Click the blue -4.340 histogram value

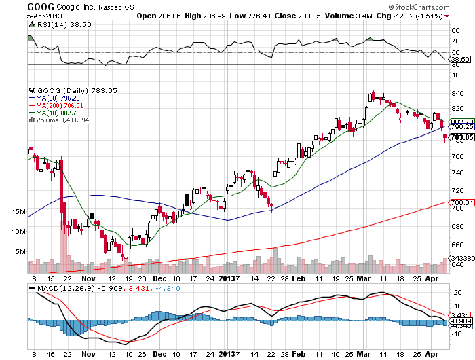click(x=168, y=288)
